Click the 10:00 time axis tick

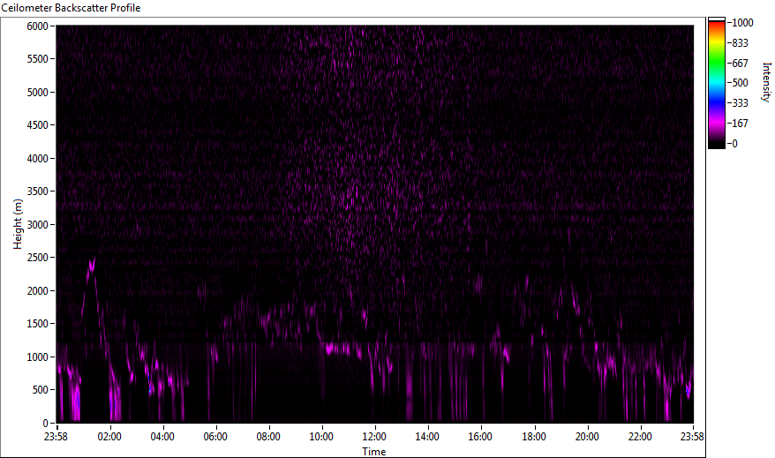(x=321, y=437)
